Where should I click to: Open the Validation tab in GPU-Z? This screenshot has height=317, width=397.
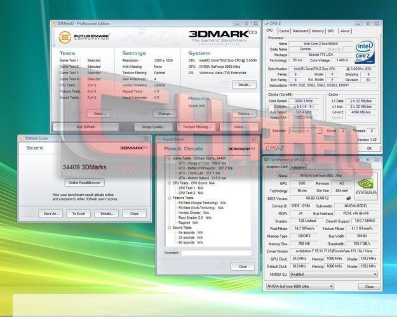click(x=298, y=167)
